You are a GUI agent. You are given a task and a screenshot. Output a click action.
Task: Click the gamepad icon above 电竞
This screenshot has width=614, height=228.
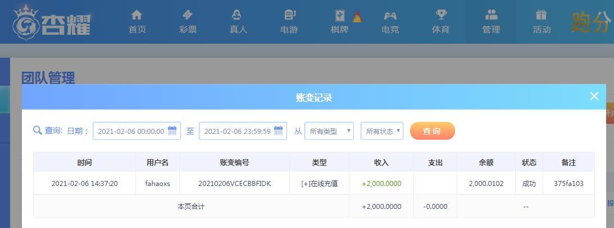click(x=390, y=16)
